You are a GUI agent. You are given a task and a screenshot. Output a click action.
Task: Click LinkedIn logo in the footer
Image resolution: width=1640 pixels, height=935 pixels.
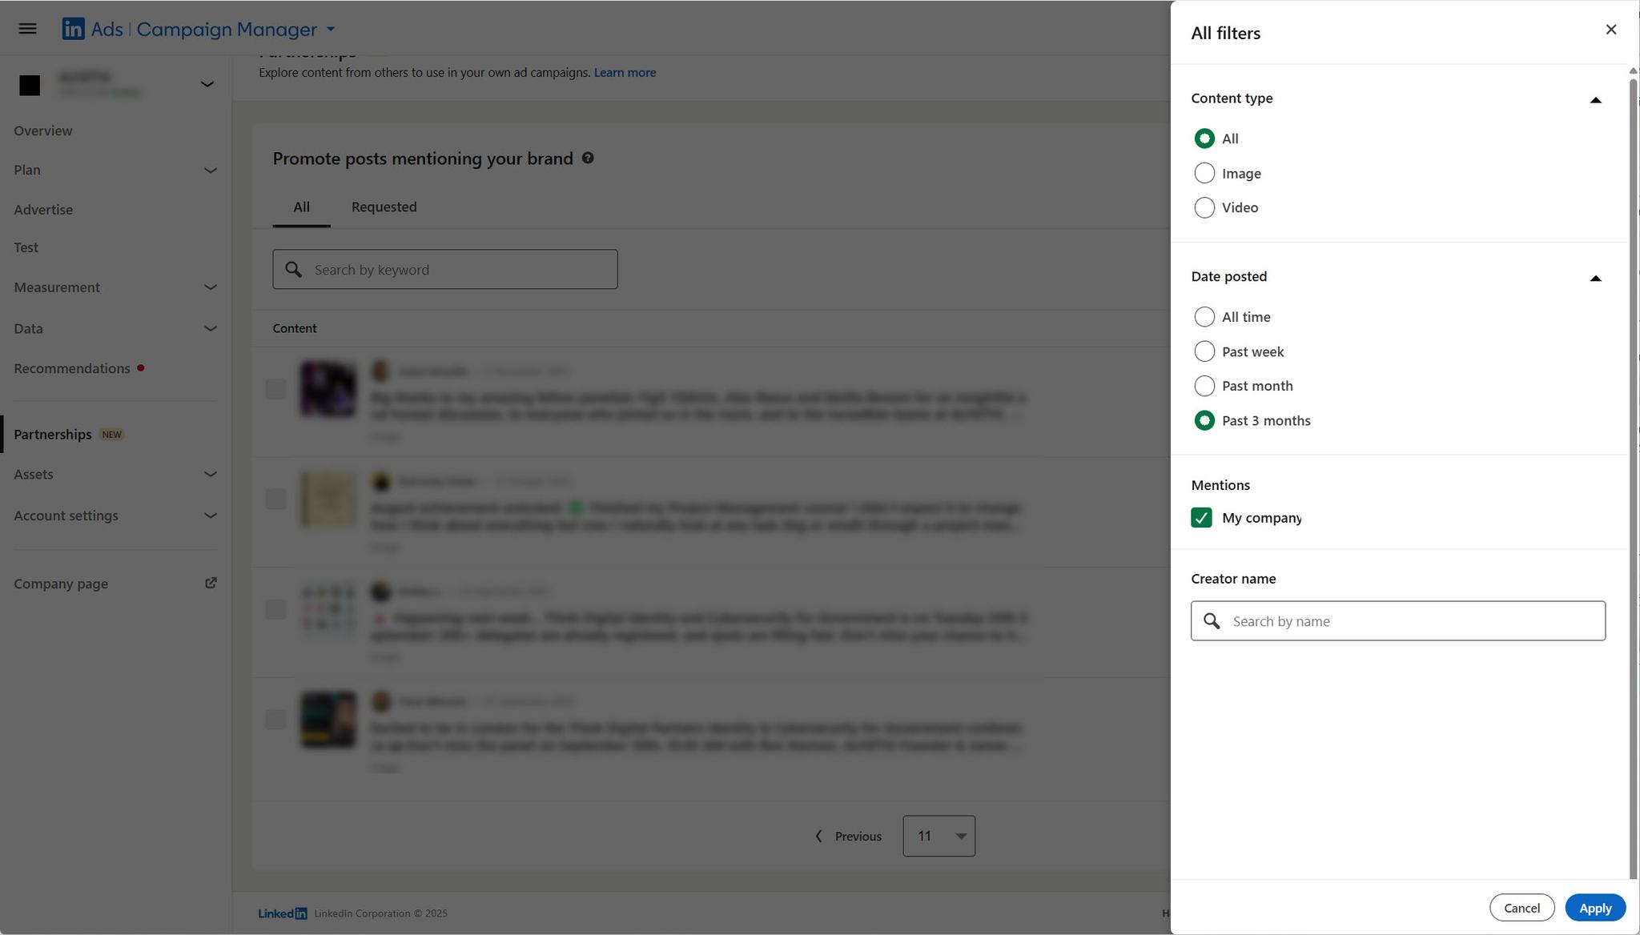pos(282,913)
